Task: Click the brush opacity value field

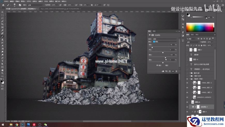Action: tap(54, 5)
